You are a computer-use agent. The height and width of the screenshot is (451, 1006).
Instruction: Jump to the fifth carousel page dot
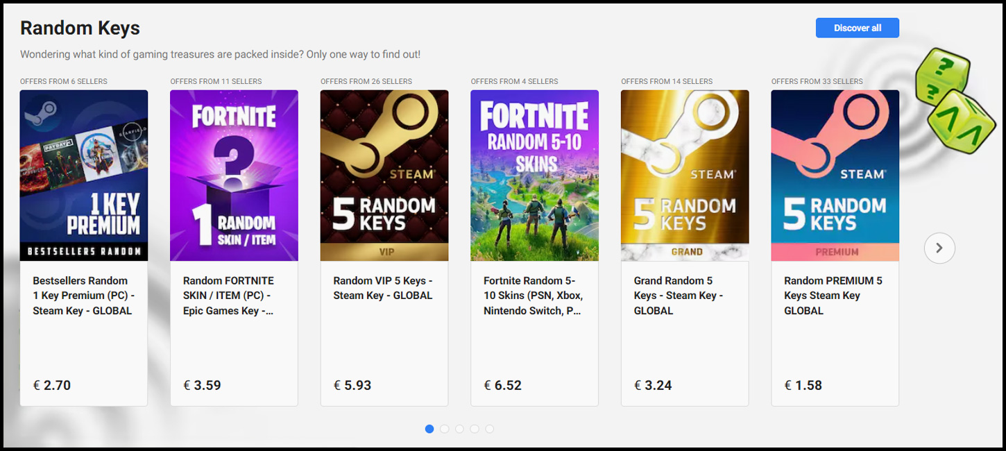(x=489, y=429)
